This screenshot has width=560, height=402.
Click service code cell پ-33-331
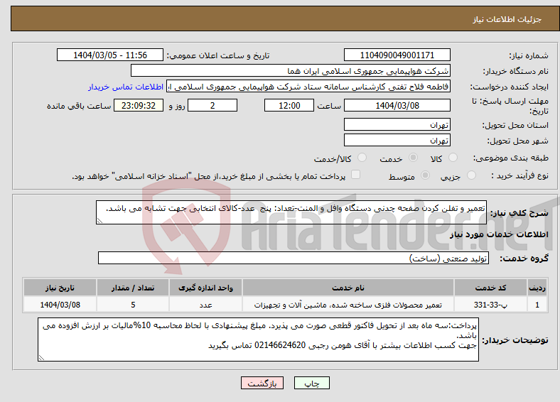click(491, 305)
